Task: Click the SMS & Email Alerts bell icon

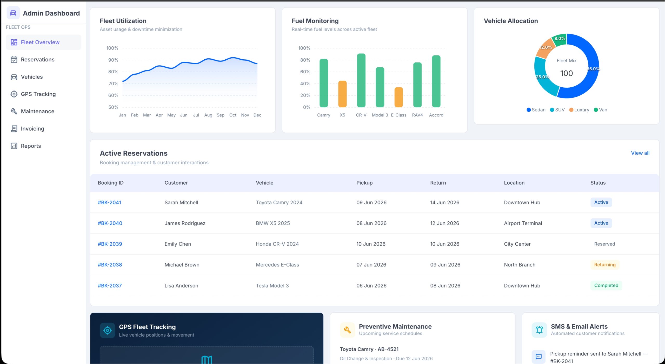Action: (539, 330)
